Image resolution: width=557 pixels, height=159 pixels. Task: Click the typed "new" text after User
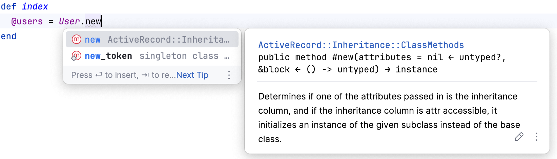(93, 21)
